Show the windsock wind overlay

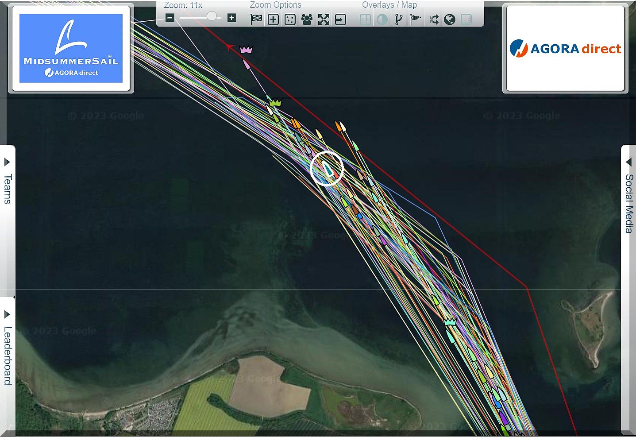(x=416, y=19)
